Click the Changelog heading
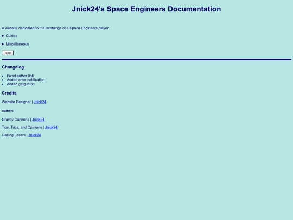Viewport: 293px width, 220px height. 13,67
